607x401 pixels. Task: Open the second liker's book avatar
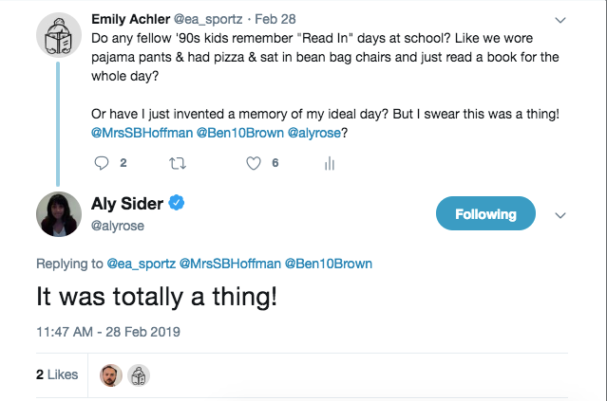(139, 375)
